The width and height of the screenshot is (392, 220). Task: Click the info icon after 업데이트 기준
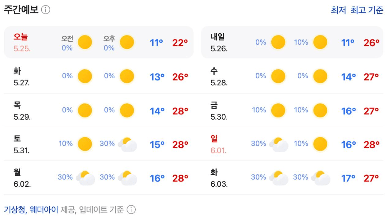click(x=131, y=210)
